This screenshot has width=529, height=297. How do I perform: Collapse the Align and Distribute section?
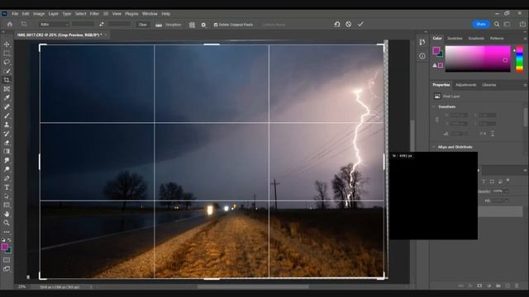[434, 147]
